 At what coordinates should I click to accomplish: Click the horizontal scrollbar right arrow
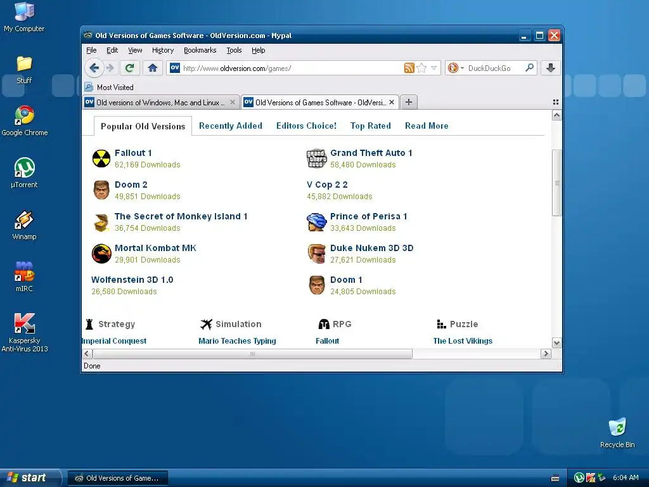click(x=546, y=354)
